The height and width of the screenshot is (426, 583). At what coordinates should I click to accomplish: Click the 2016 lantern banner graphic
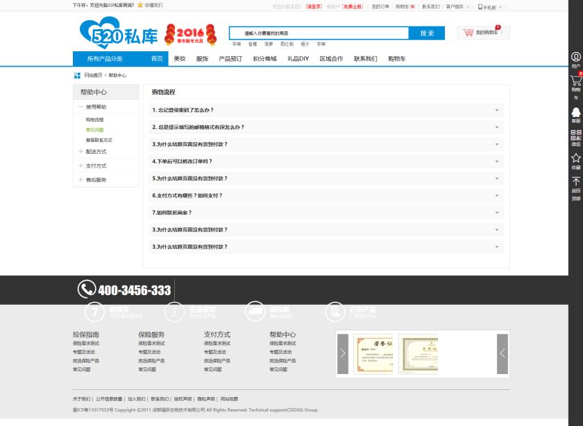tap(190, 35)
